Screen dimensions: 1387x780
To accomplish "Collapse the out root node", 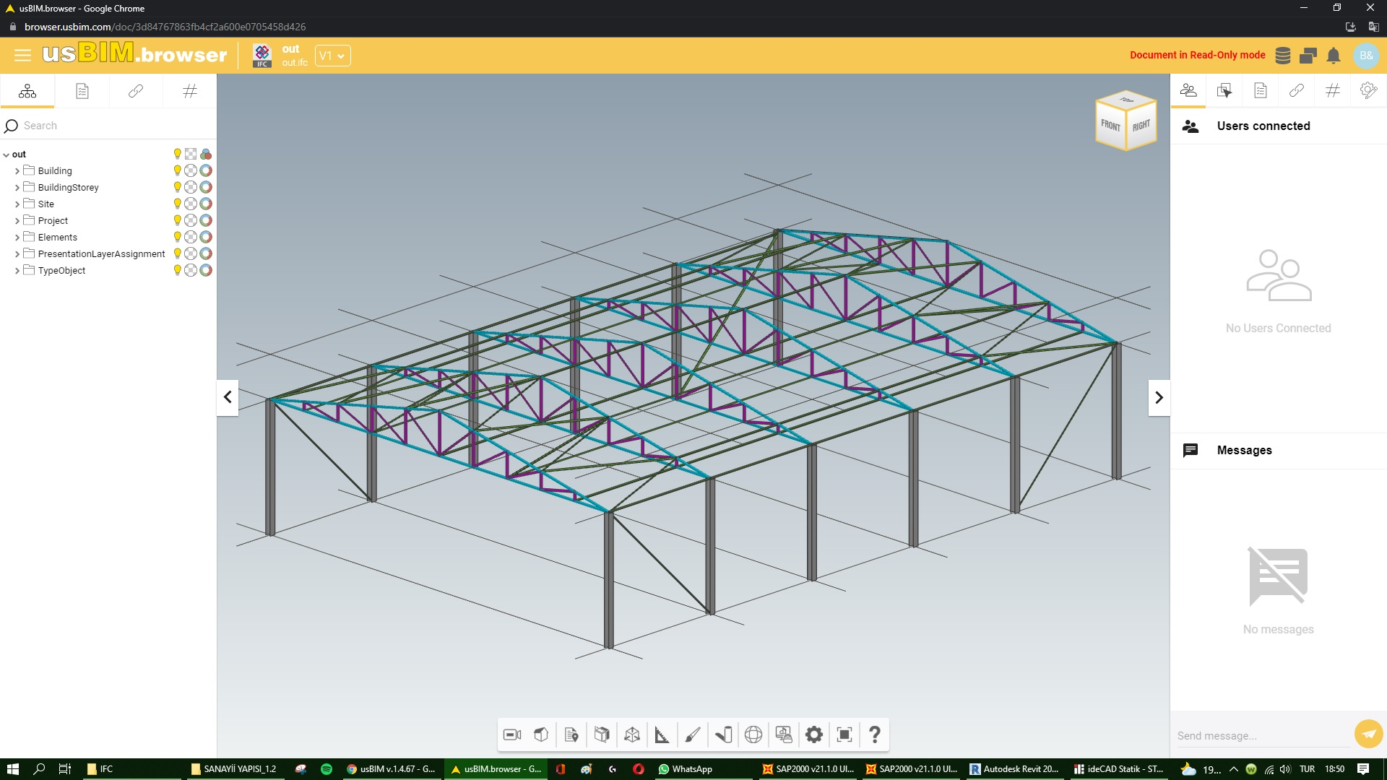I will pyautogui.click(x=7, y=155).
